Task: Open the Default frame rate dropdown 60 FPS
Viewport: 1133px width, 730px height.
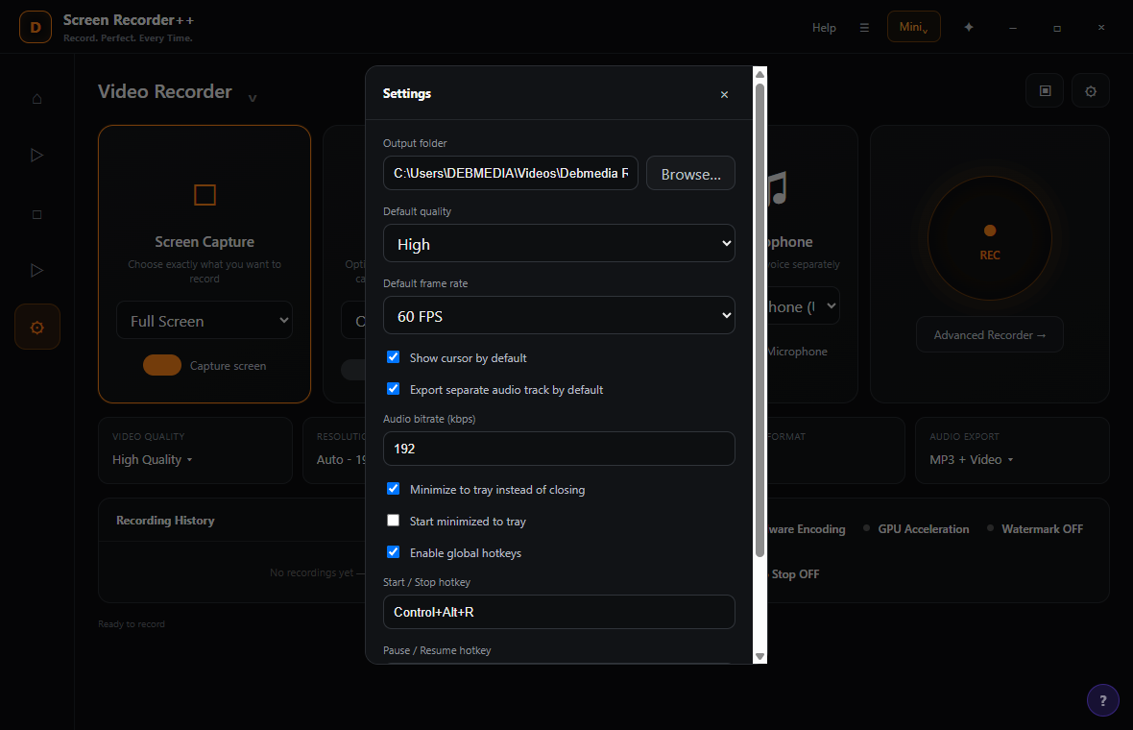Action: pyautogui.click(x=559, y=316)
